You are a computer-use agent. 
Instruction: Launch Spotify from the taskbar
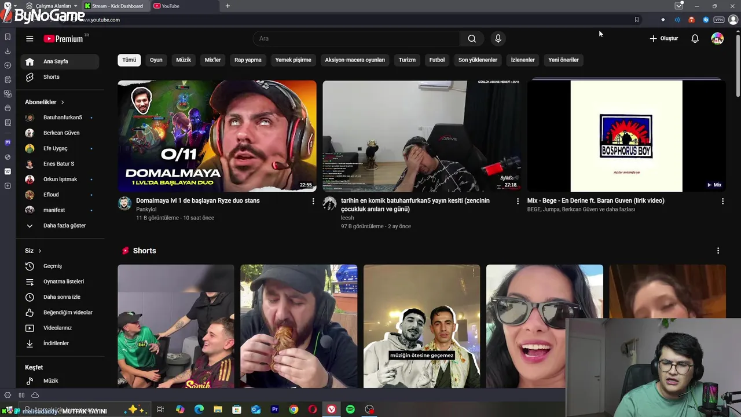pos(350,409)
